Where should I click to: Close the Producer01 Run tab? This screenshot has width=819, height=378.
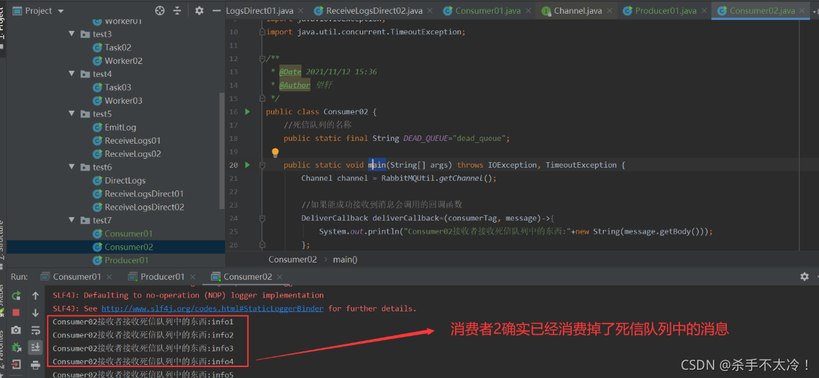193,277
